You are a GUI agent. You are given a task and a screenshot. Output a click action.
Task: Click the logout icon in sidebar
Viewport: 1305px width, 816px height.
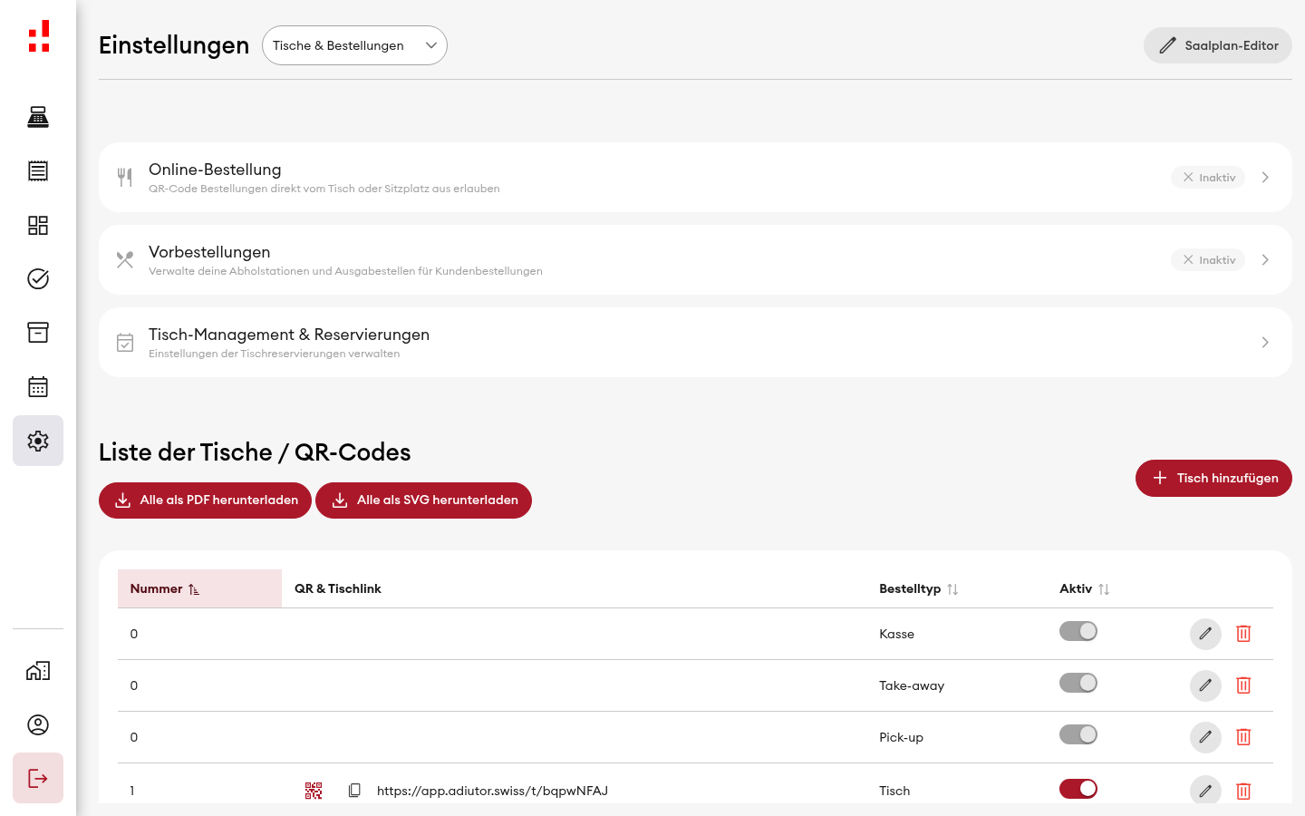[x=38, y=778]
